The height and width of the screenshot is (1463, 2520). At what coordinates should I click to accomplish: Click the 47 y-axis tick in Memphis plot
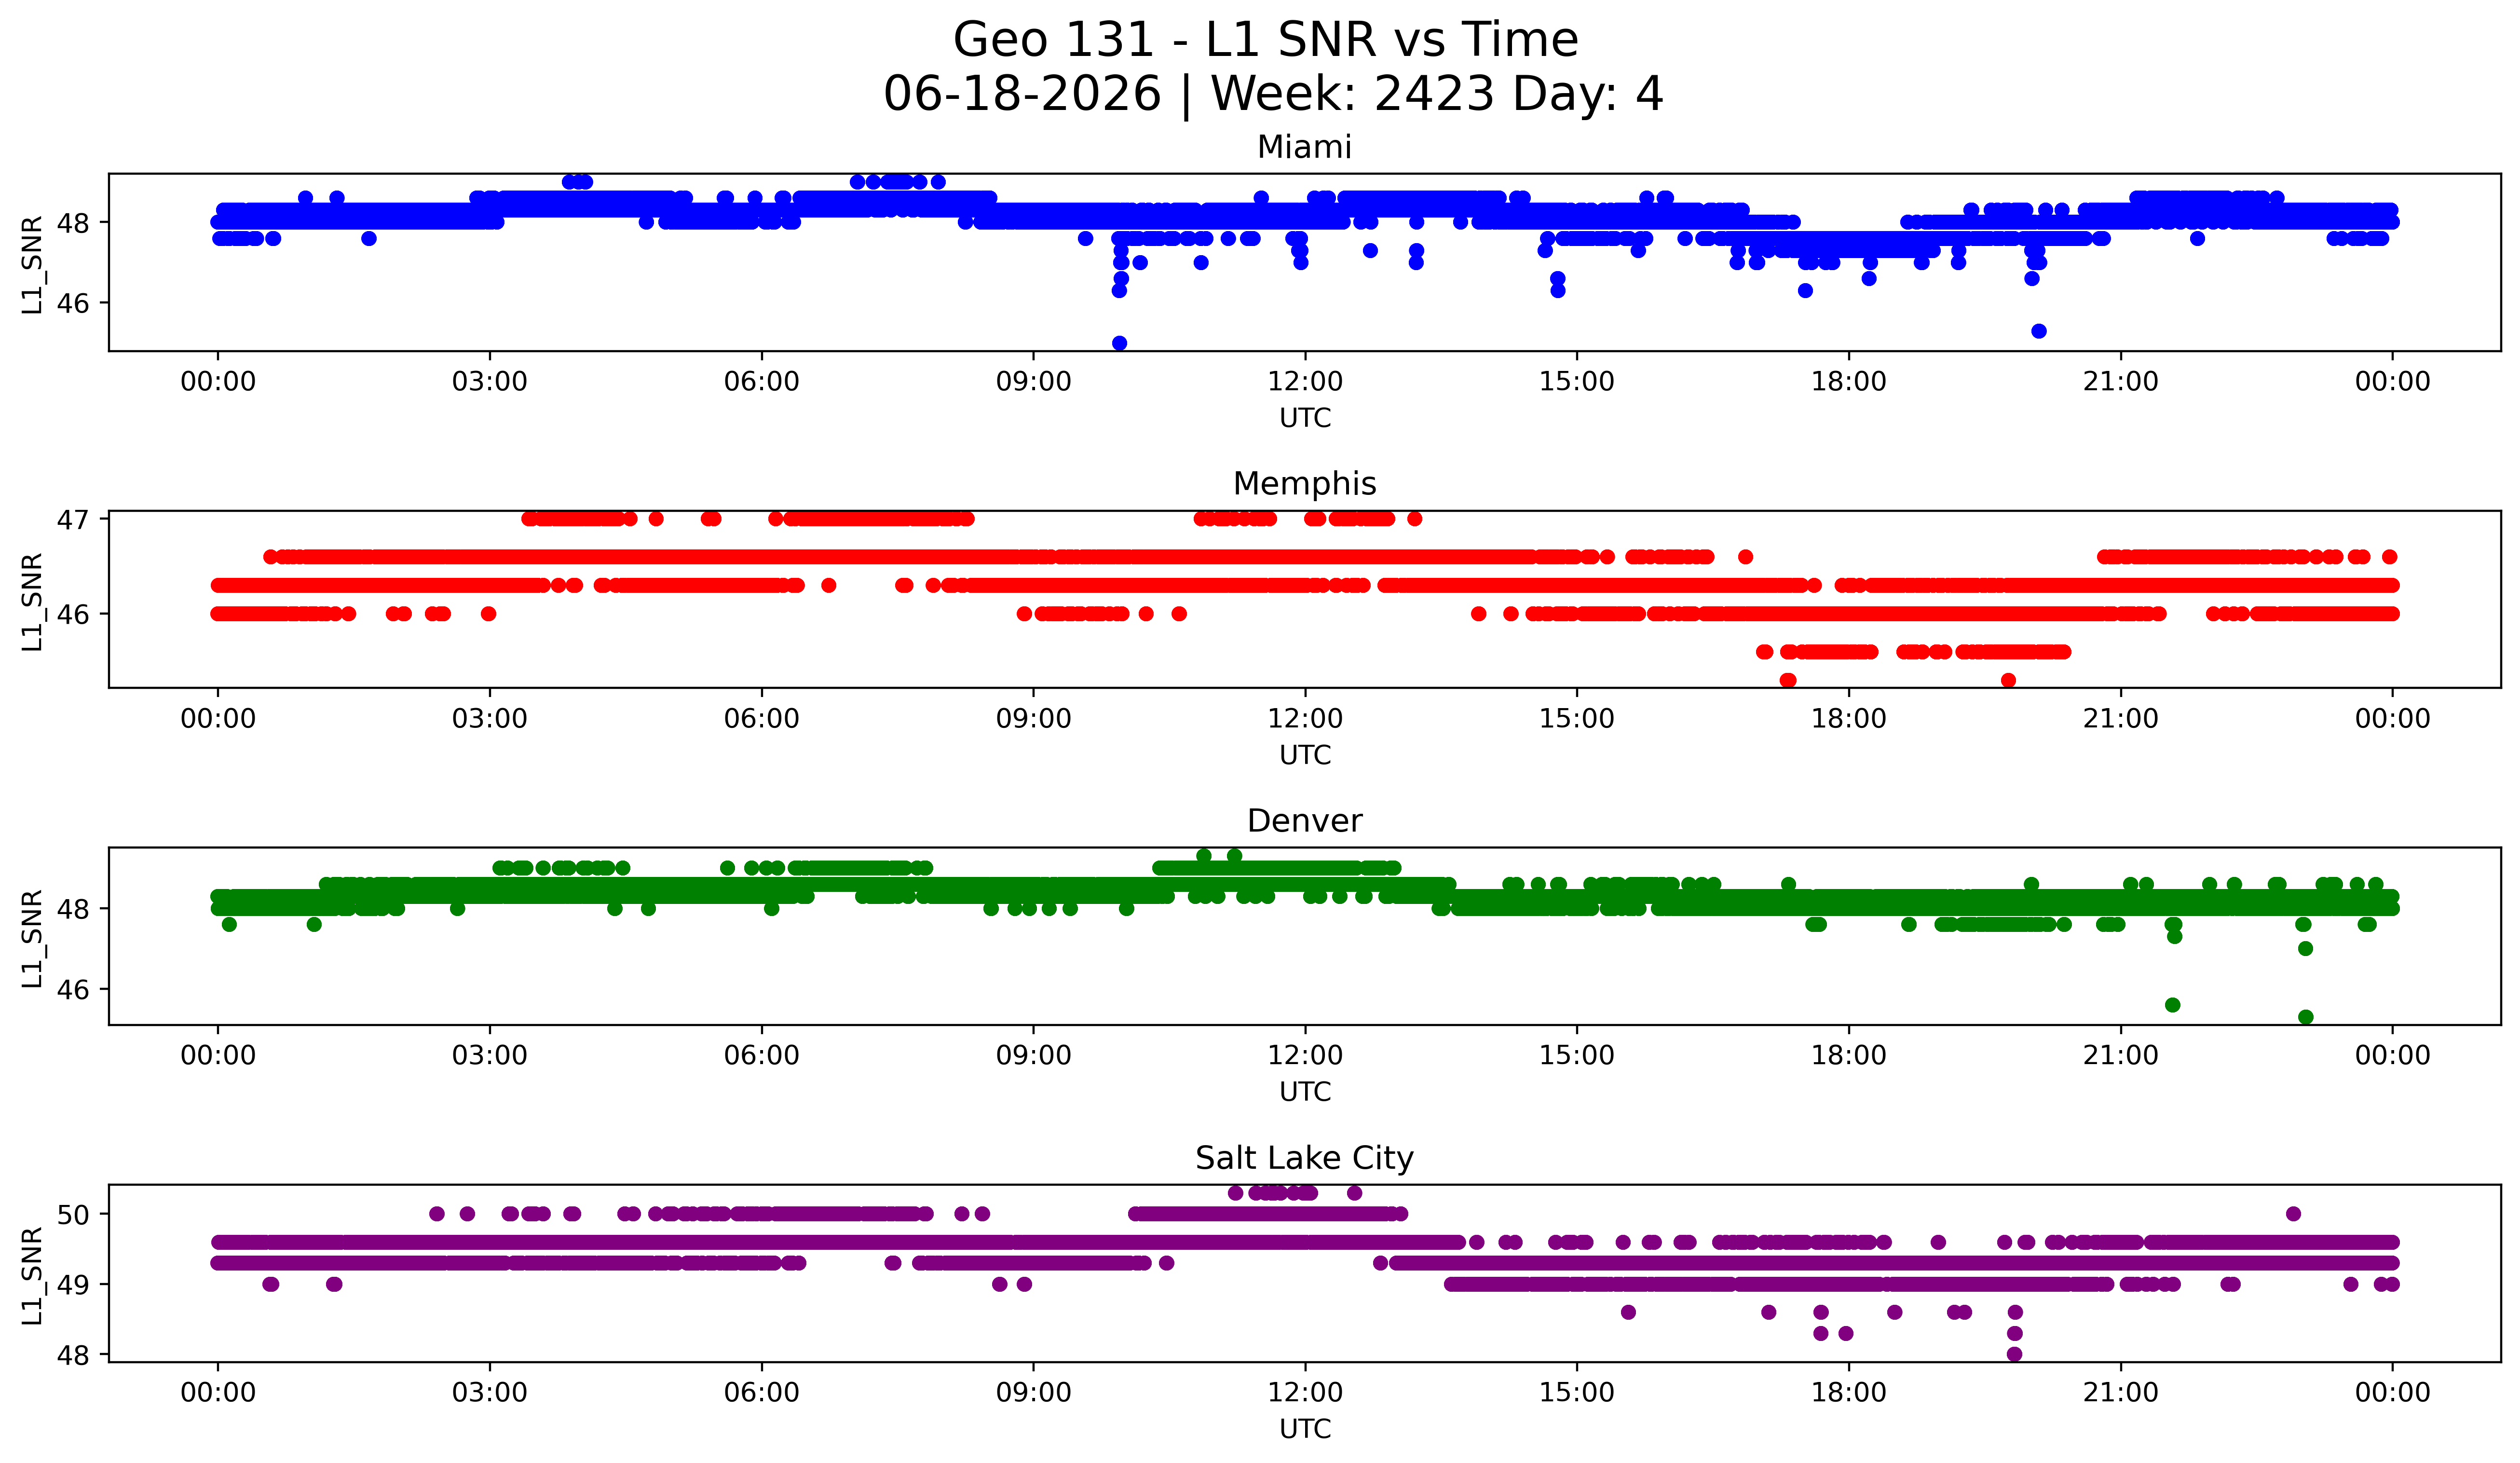tap(73, 520)
